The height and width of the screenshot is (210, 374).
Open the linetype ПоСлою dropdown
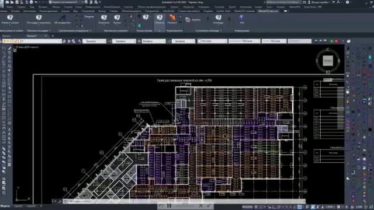244,41
